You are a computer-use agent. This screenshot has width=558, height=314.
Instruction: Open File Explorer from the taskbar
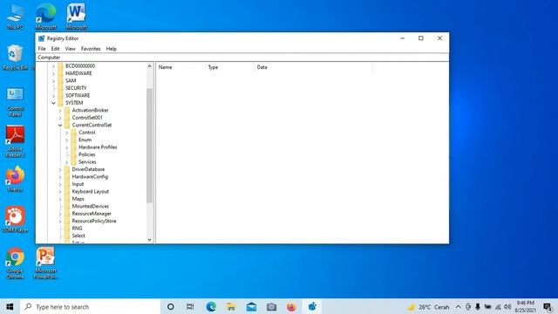231,306
